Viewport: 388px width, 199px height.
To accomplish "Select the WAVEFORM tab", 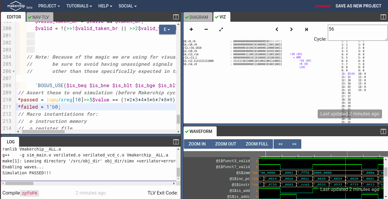I will pyautogui.click(x=200, y=131).
